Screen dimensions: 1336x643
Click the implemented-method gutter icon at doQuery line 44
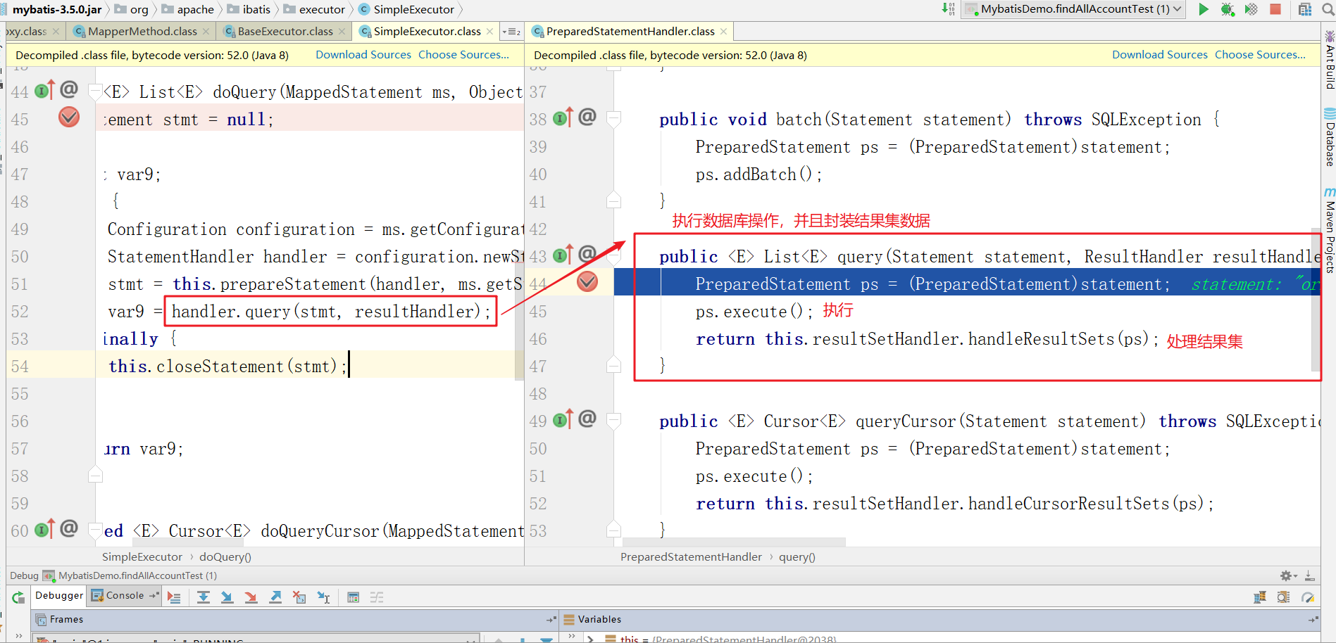tap(44, 91)
